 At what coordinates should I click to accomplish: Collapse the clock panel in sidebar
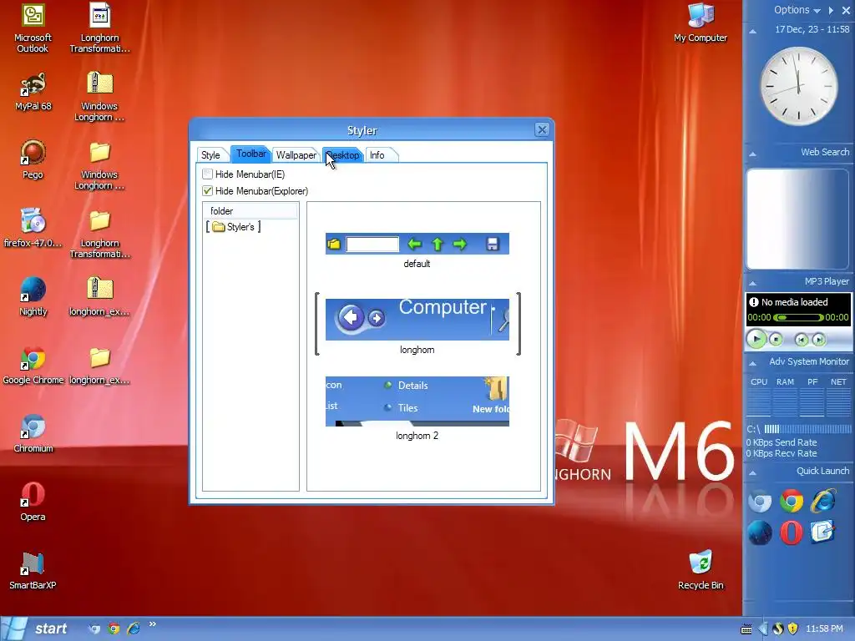tap(753, 31)
